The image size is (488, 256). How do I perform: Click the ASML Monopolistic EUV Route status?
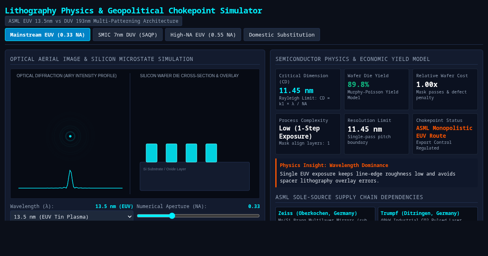(444, 132)
